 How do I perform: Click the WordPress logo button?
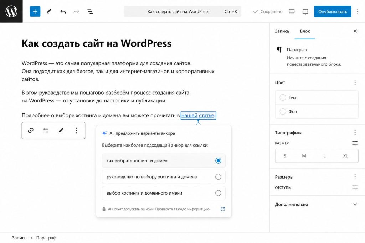click(x=11, y=11)
